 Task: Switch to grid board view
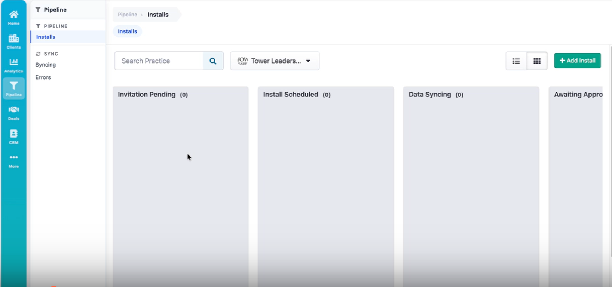pos(537,61)
